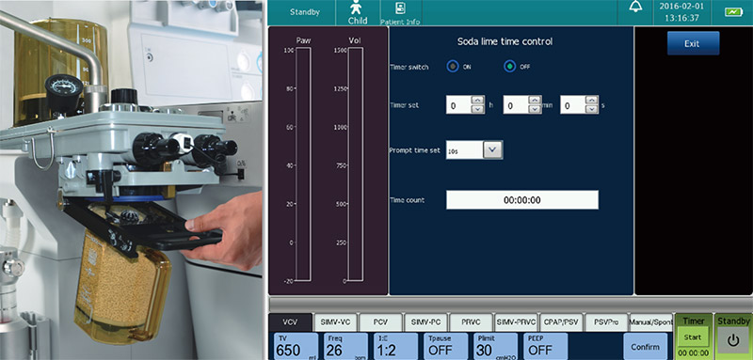This screenshot has height=360, width=753.
Task: Increase the hours timer value arrow
Action: pyautogui.click(x=477, y=100)
